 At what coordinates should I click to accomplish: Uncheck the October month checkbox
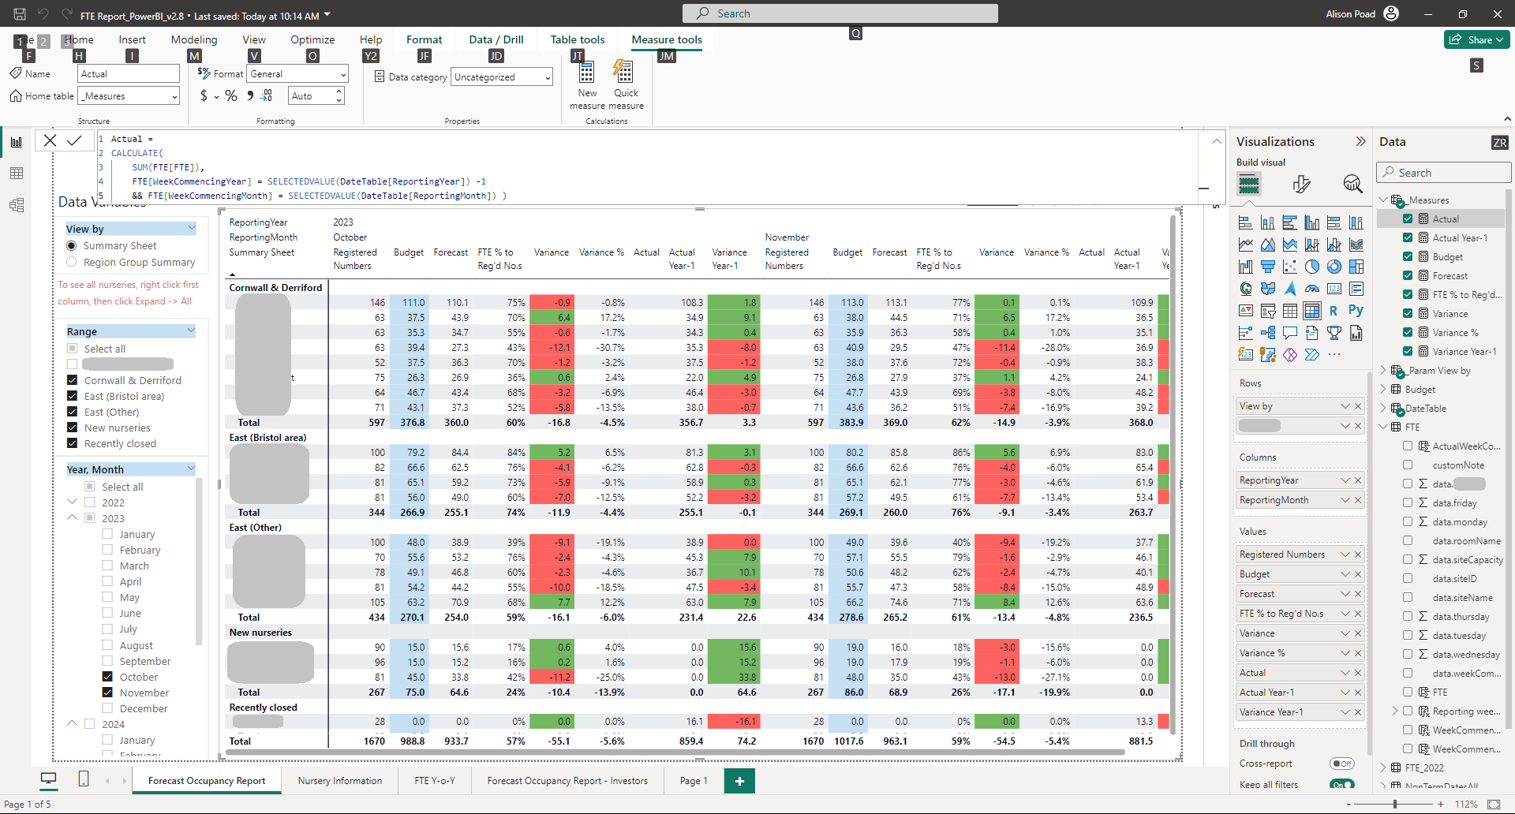tap(107, 677)
